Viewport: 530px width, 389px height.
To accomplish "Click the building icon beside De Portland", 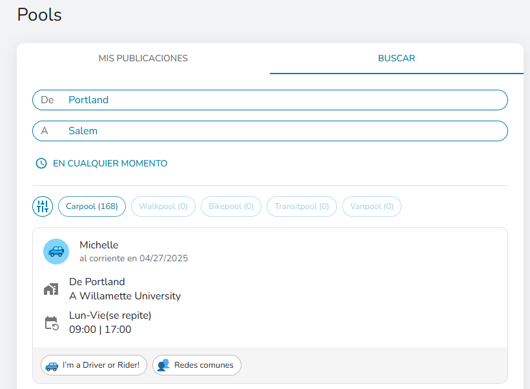I will click(52, 288).
